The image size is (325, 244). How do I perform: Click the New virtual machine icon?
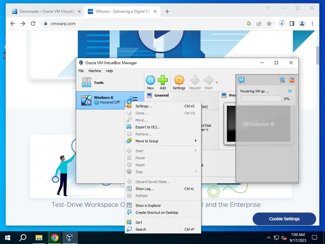[x=150, y=80]
